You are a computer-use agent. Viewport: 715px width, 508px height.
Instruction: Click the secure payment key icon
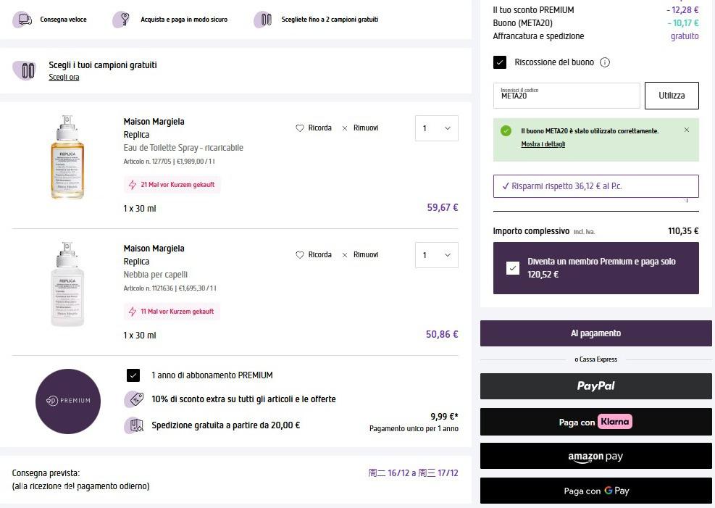click(122, 20)
